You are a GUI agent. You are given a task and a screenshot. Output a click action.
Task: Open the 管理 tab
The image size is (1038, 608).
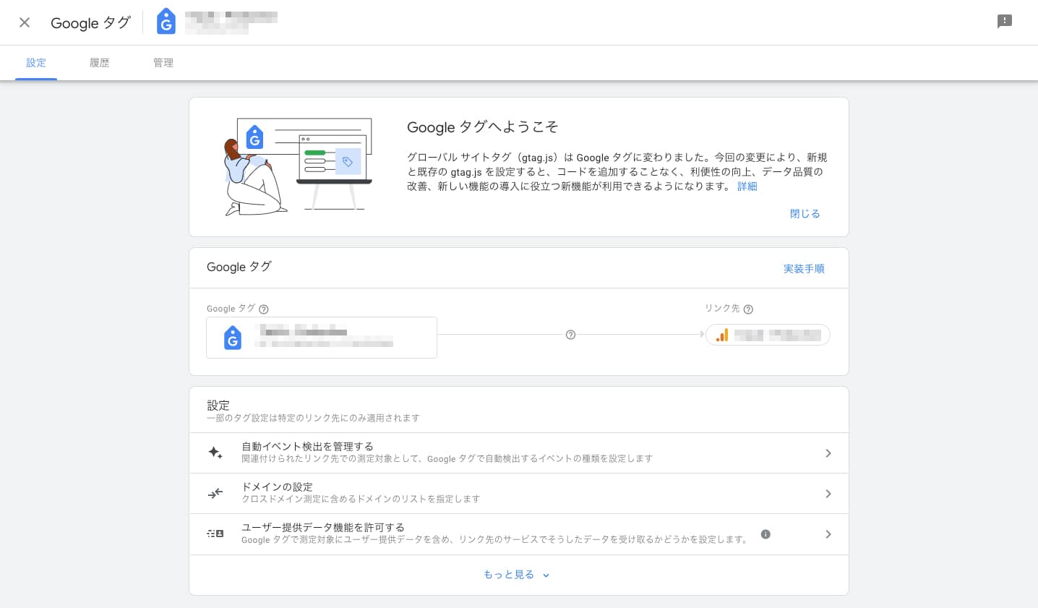163,63
